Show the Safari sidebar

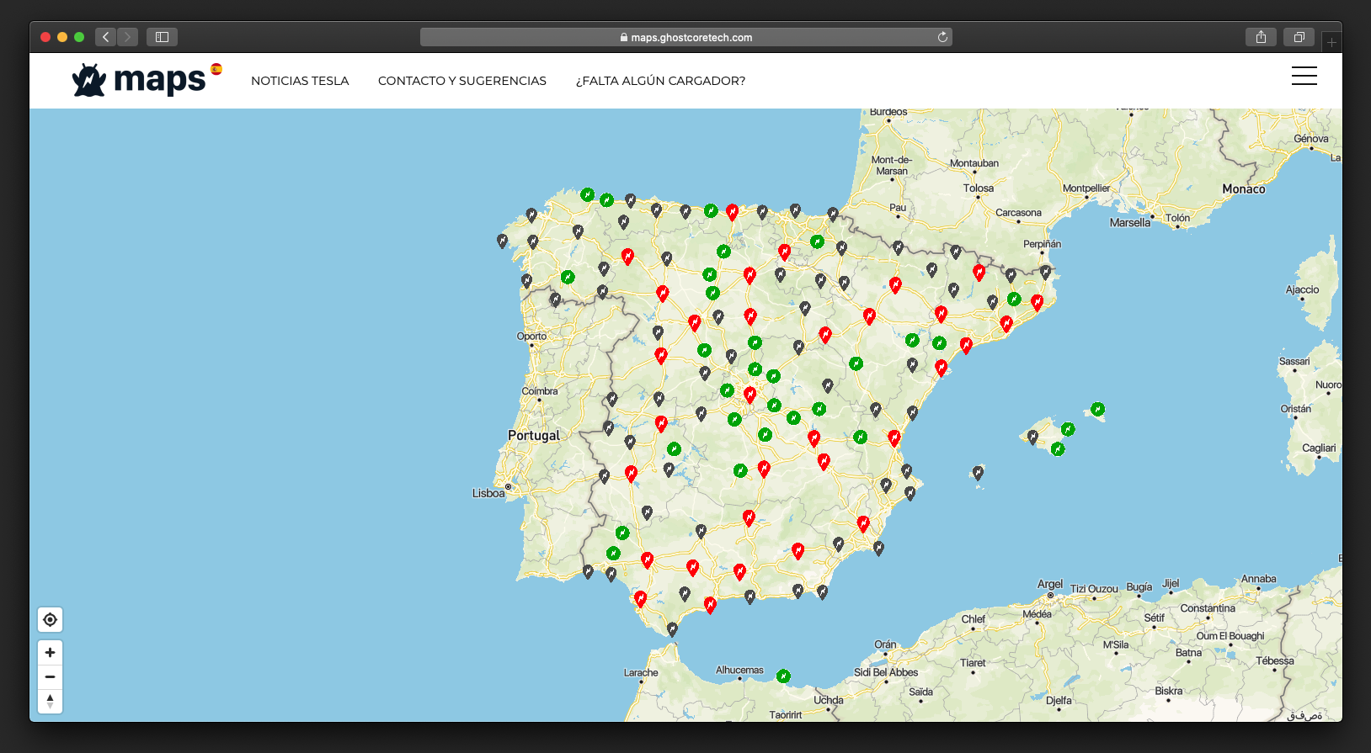click(x=162, y=37)
